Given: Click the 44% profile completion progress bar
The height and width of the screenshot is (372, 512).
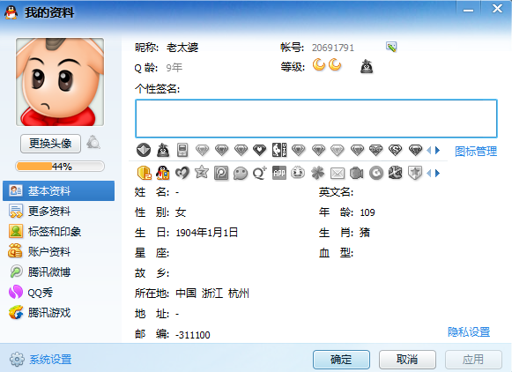Looking at the screenshot, I should click(x=60, y=167).
